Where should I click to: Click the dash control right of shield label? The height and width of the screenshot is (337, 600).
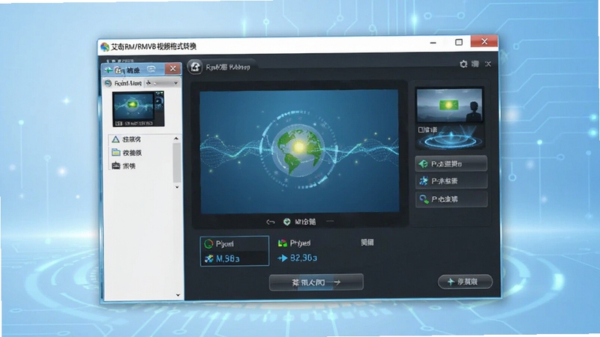click(330, 221)
